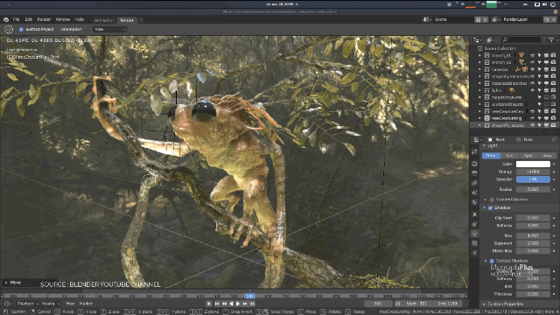Open the Keying dropdown in timeline
This screenshot has height=315, width=560.
[x=51, y=304]
